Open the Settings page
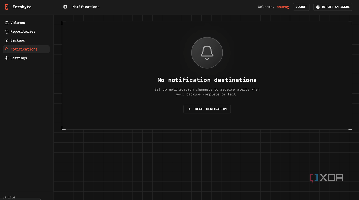 pyautogui.click(x=26, y=58)
